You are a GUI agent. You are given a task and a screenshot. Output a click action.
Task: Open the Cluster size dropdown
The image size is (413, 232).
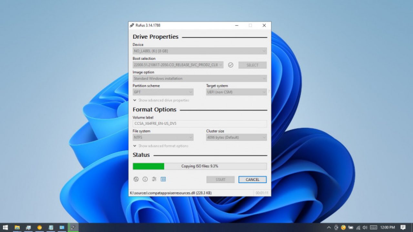(236, 137)
